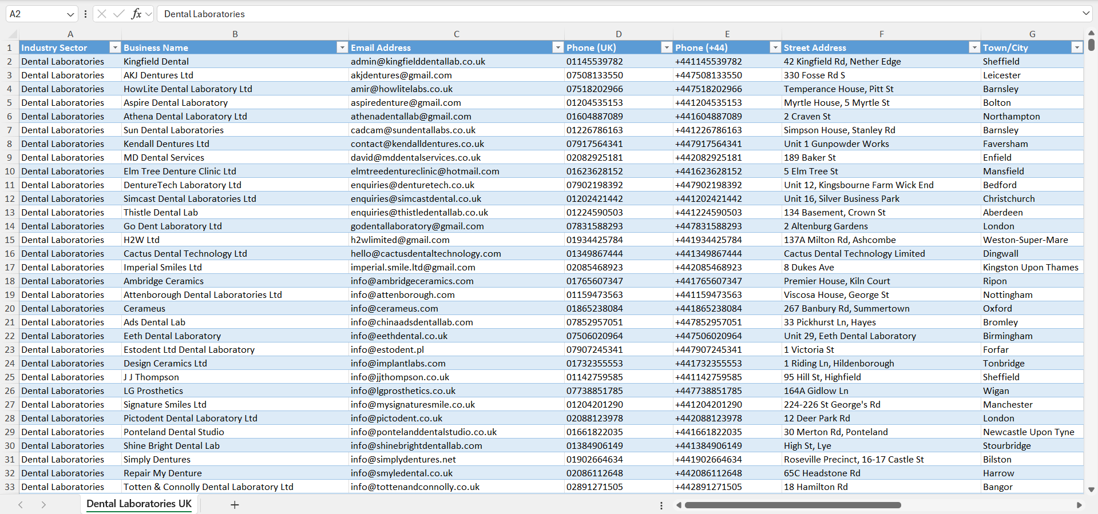Click the Ambridge Ceramics cell
1098x514 pixels.
[235, 281]
